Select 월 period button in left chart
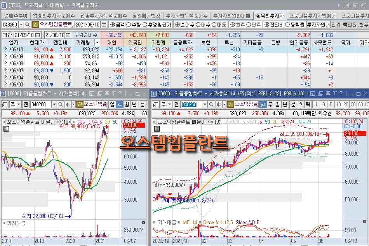Image resolution: width=369 pixels, height=246 pixels. pos(127,104)
